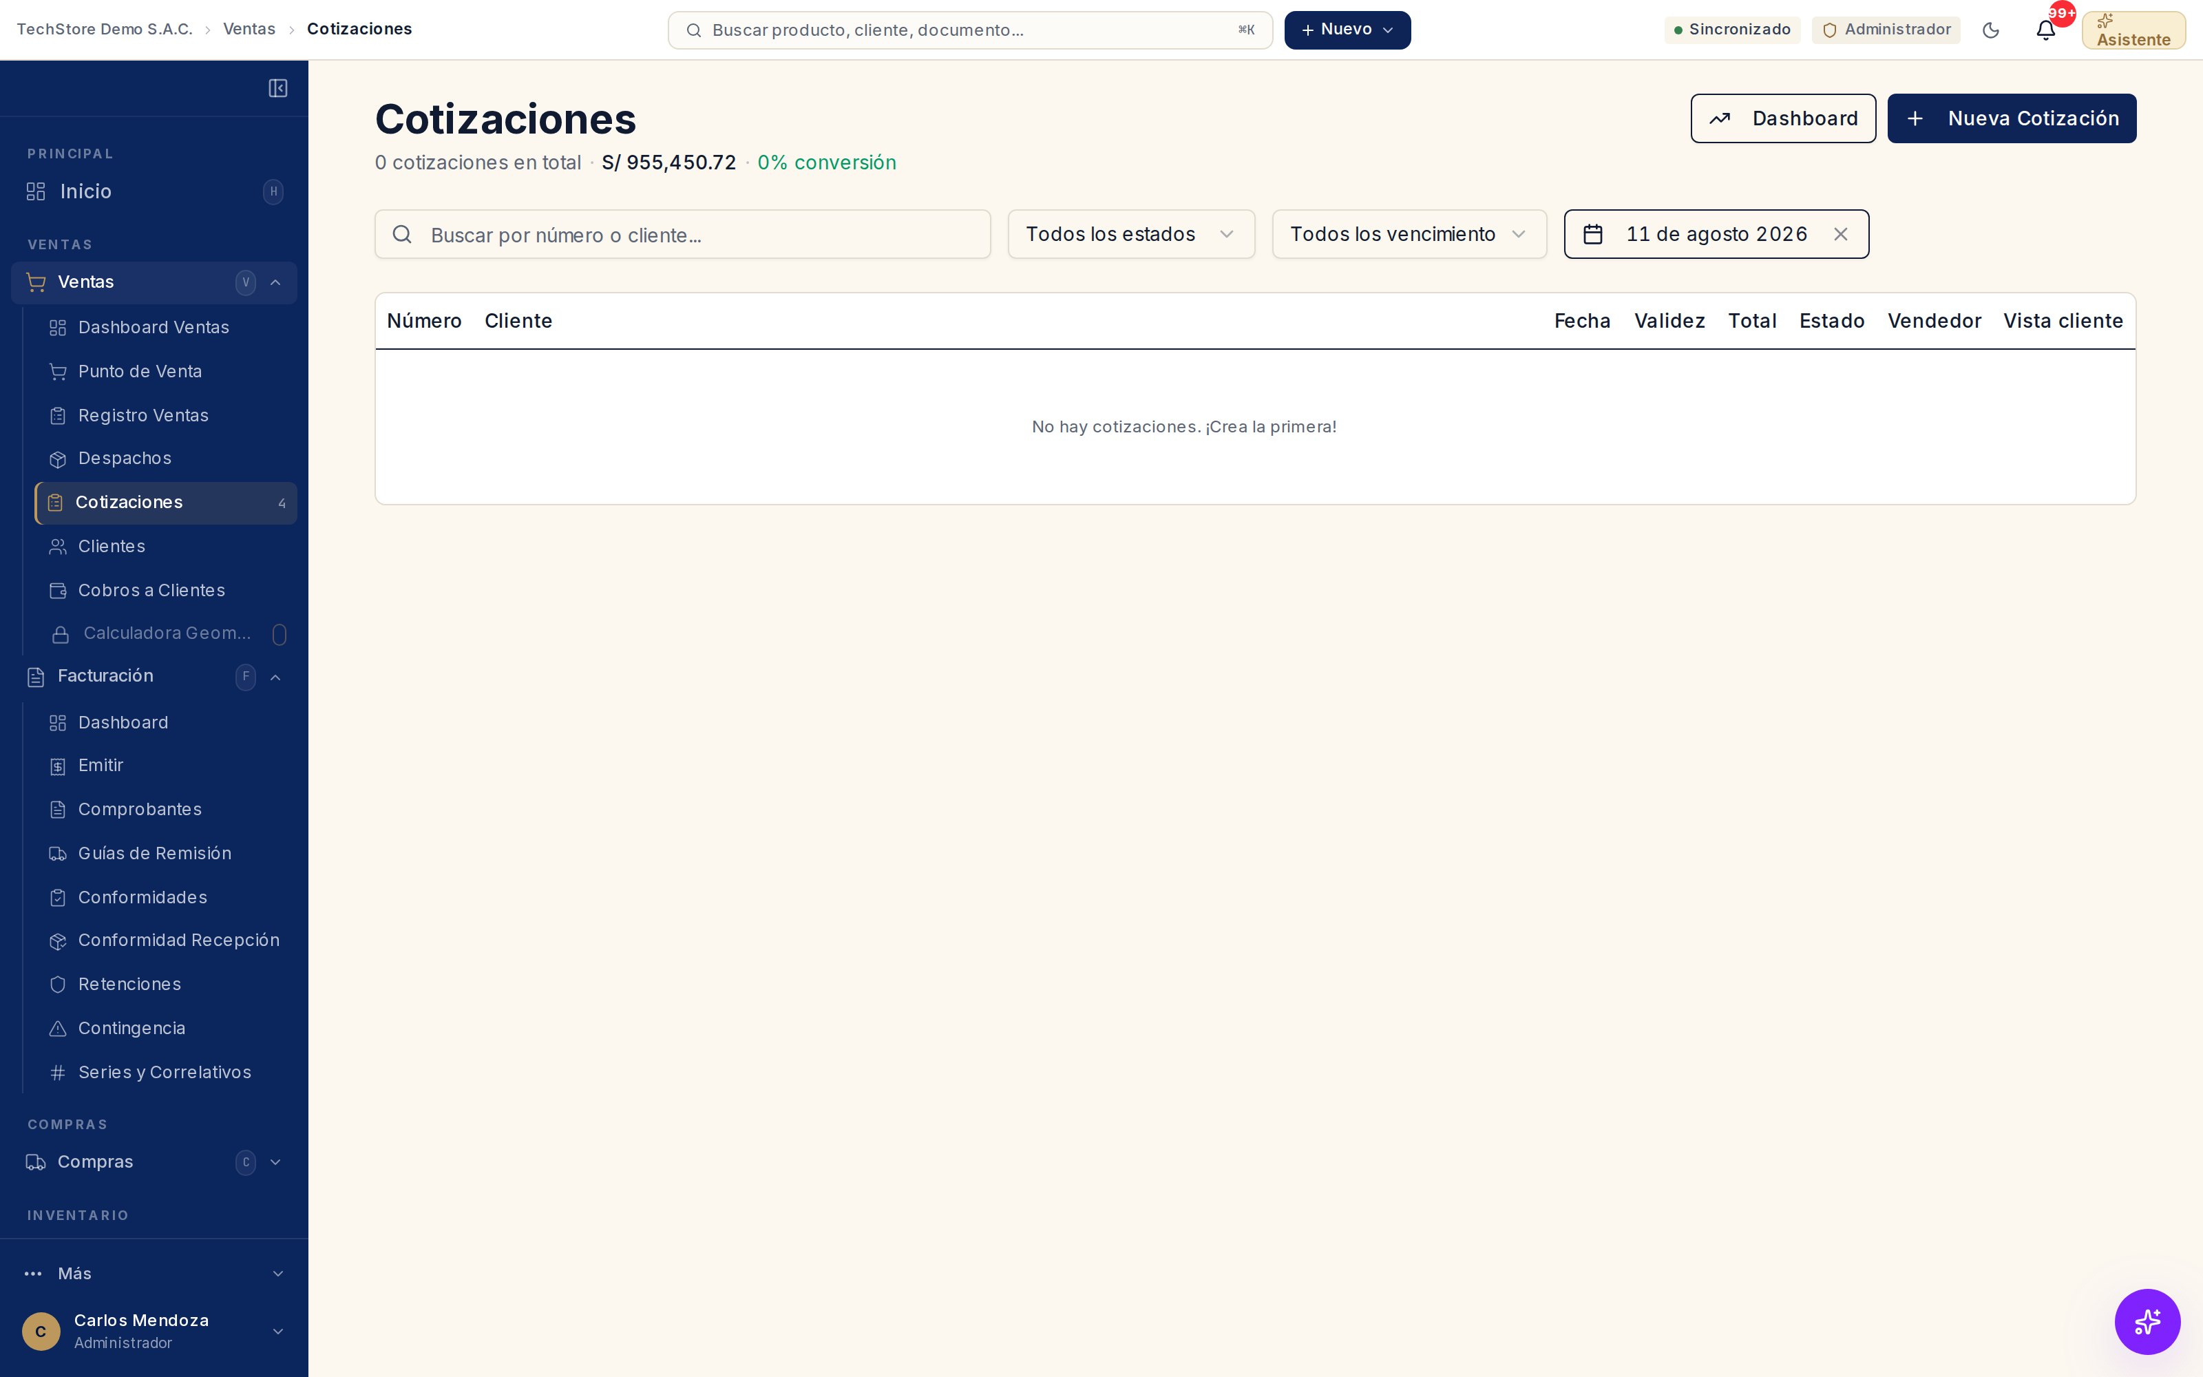The height and width of the screenshot is (1377, 2203).
Task: Click TechStore Demo S.A.C. breadcrumb
Action: click(x=105, y=29)
